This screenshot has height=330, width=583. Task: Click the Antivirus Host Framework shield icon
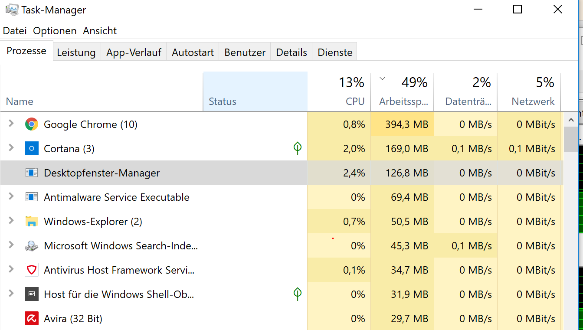pyautogui.click(x=32, y=270)
